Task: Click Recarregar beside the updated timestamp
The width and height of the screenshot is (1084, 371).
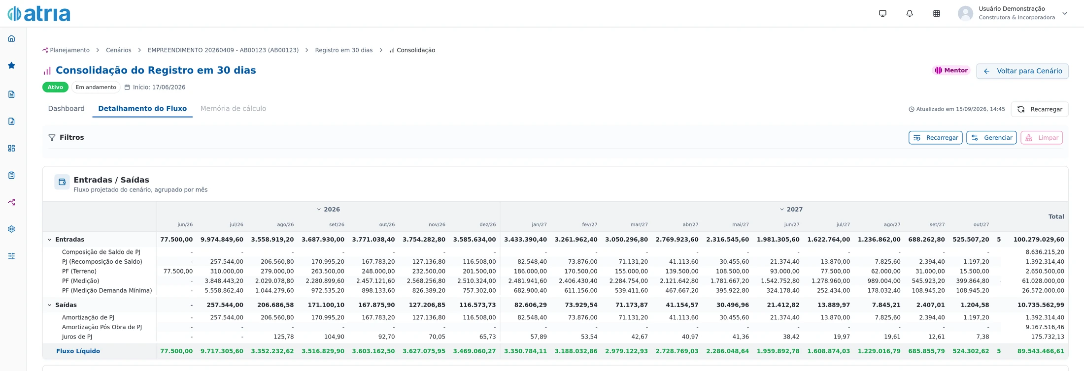Action: click(x=1040, y=109)
